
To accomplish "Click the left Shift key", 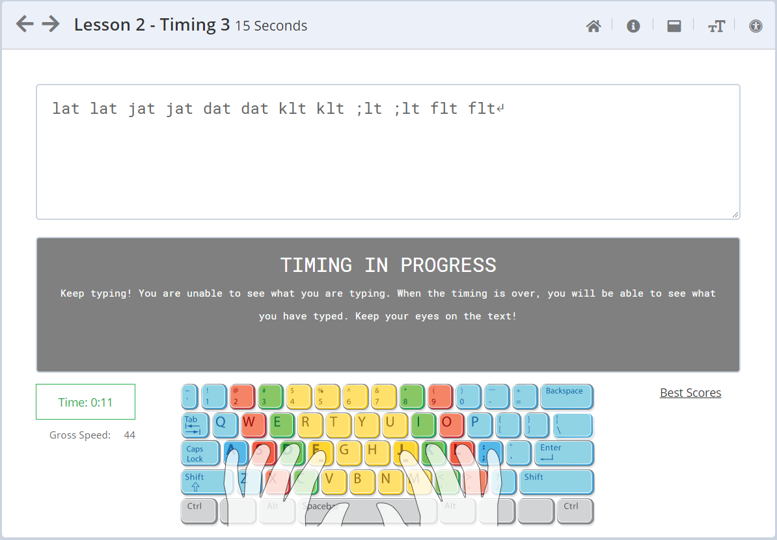I will tap(207, 482).
